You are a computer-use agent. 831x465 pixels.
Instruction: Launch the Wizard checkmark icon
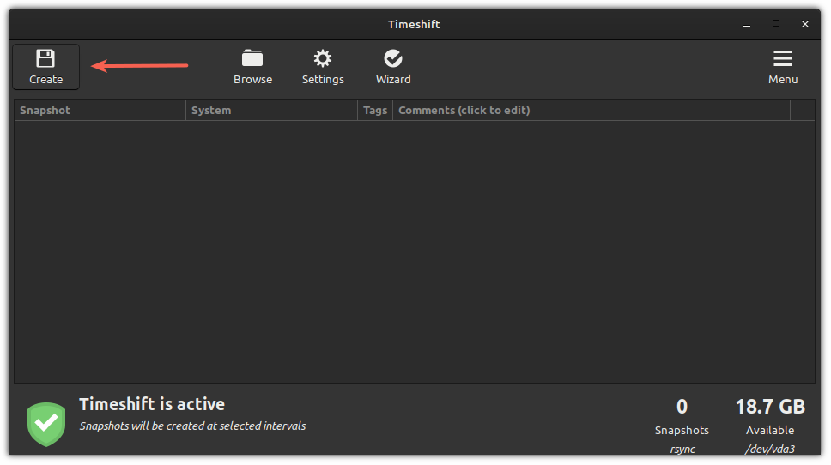392,58
